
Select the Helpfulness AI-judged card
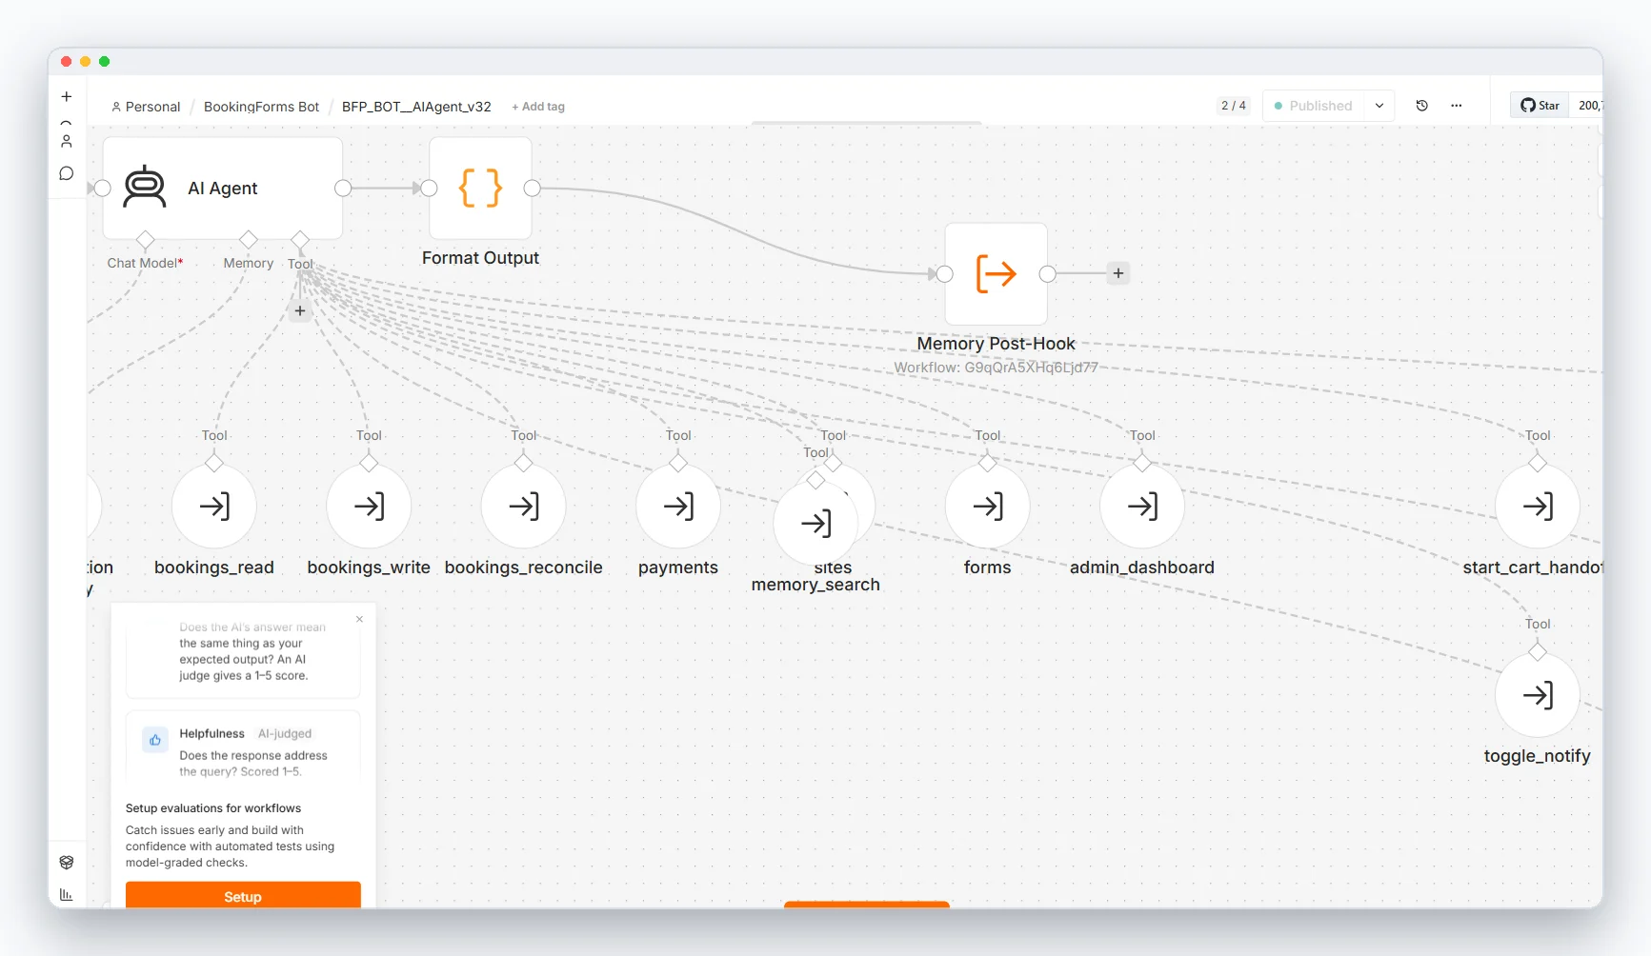click(243, 747)
